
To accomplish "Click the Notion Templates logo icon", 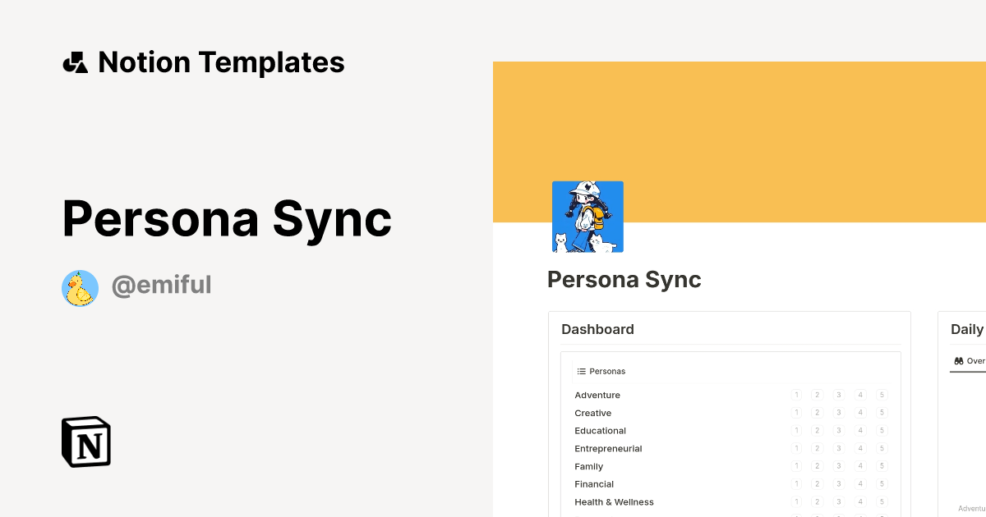I will pyautogui.click(x=76, y=62).
